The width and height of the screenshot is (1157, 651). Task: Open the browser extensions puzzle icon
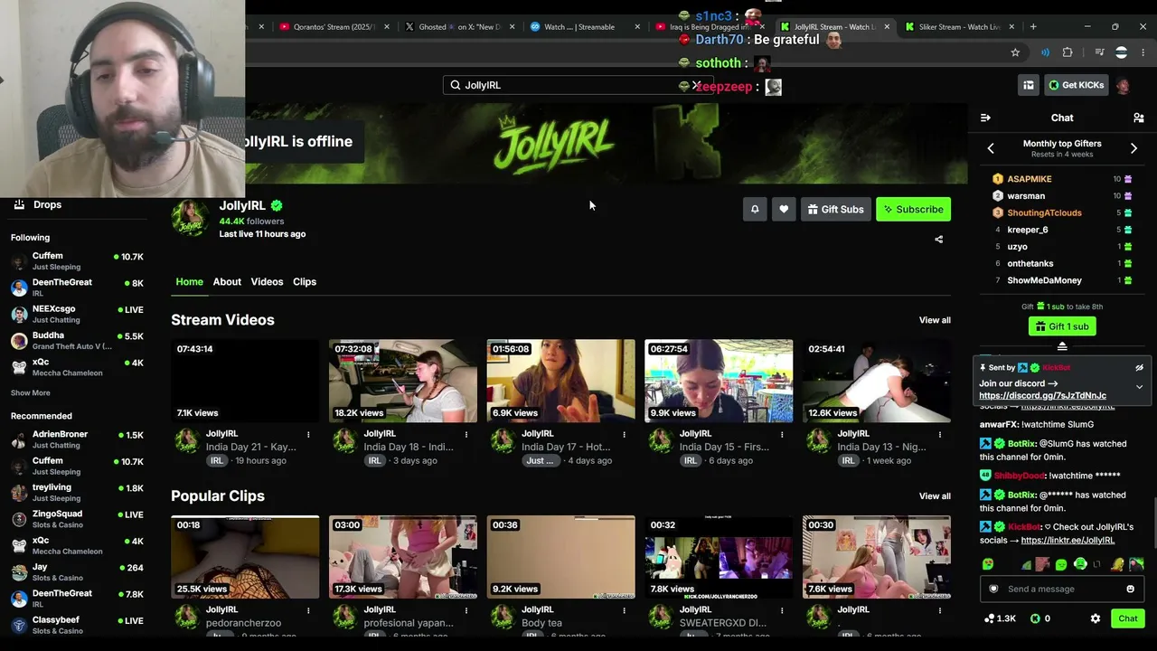(1068, 52)
